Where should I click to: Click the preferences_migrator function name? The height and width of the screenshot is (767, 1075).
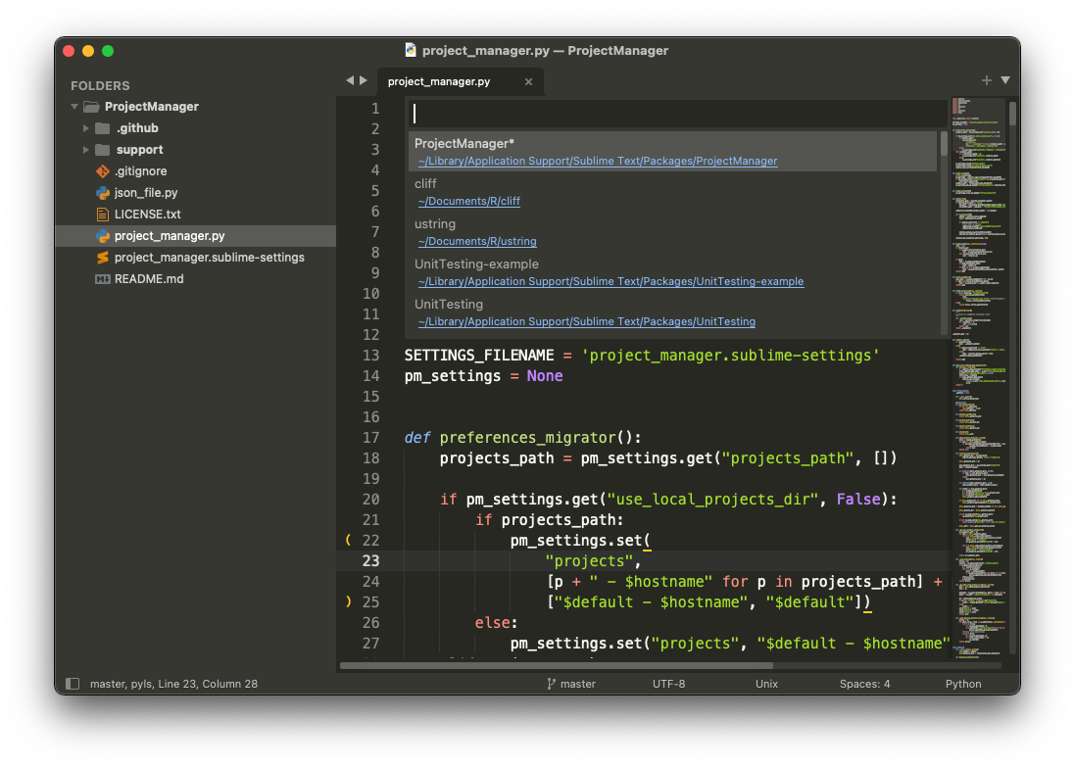[528, 437]
